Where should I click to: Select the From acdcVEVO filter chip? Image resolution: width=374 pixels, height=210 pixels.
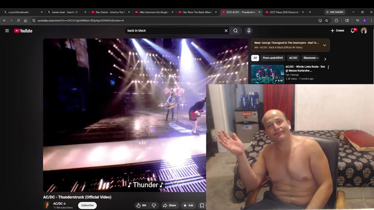point(273,58)
